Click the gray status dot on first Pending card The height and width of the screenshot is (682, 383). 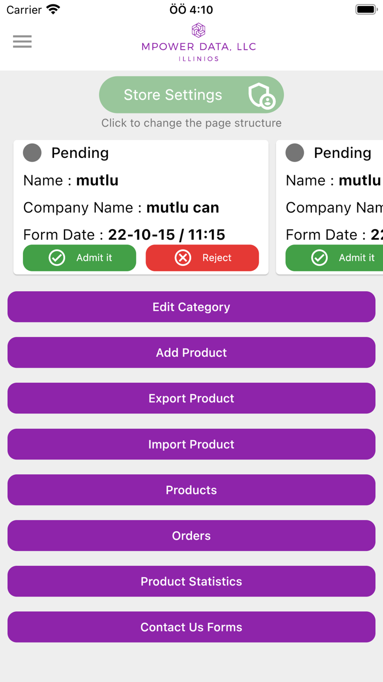[x=32, y=153]
